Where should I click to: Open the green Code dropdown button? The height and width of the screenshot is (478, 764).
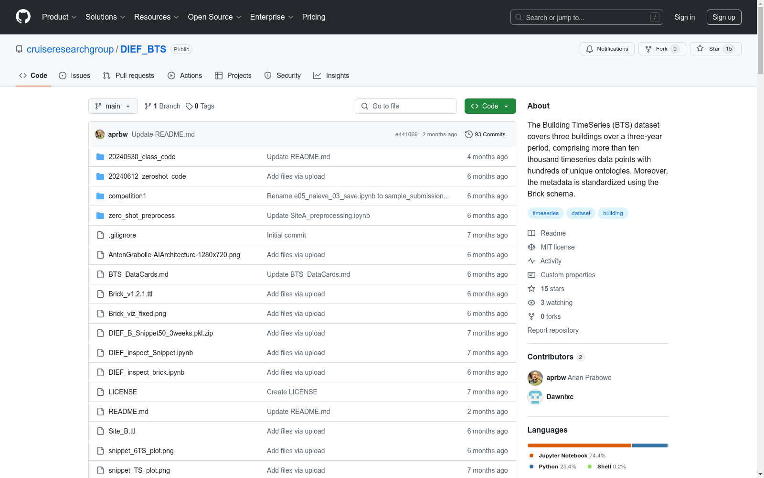click(x=490, y=106)
